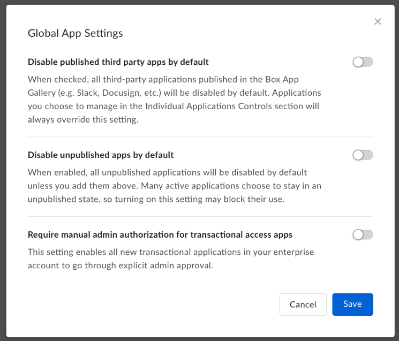Toggle Disable published third party apps switch
This screenshot has height=341, width=399.
363,62
